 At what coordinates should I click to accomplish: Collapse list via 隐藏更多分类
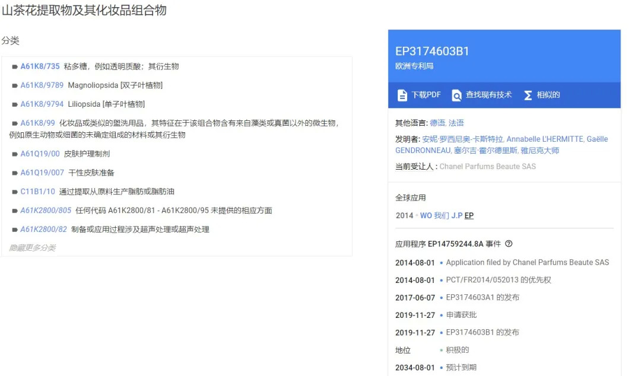click(x=32, y=248)
